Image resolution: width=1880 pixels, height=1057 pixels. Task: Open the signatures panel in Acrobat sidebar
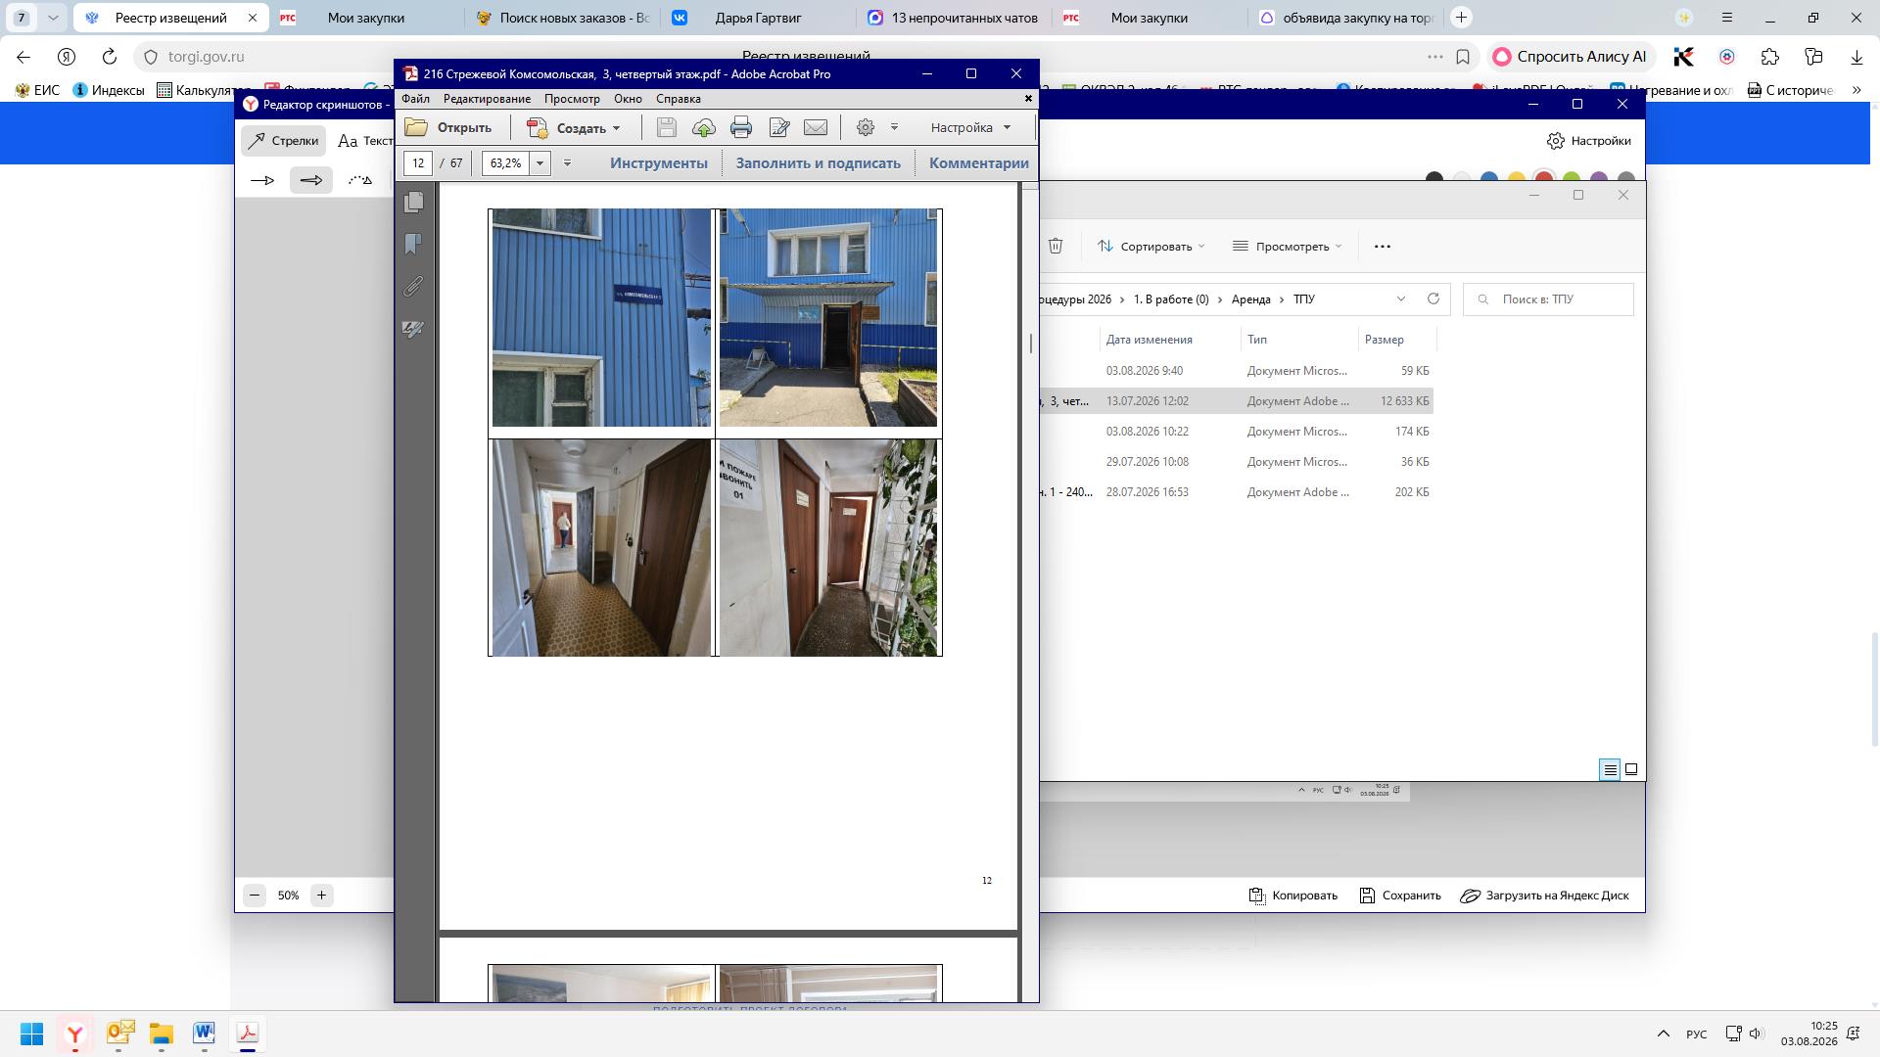[413, 330]
